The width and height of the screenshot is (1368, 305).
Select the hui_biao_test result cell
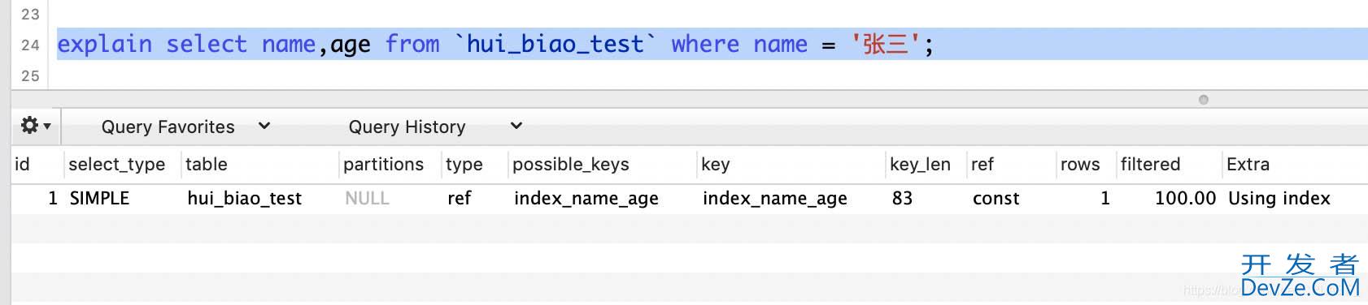pyautogui.click(x=244, y=198)
